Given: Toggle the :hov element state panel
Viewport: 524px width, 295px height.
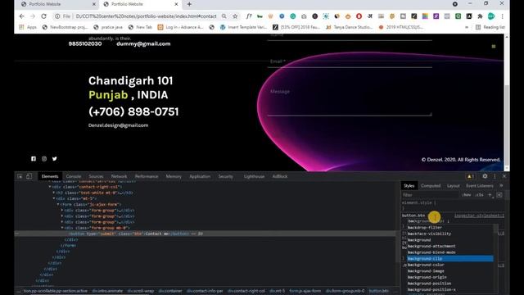Looking at the screenshot, I should [466, 195].
